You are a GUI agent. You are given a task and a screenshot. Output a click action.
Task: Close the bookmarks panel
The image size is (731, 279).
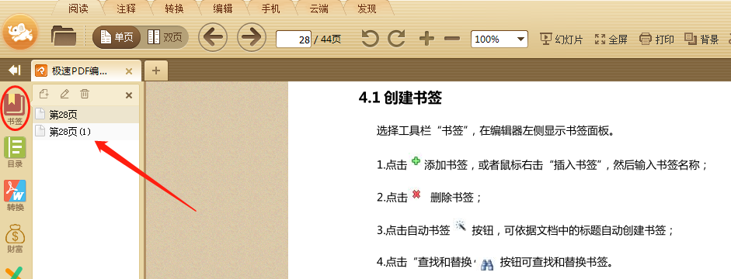click(x=129, y=95)
